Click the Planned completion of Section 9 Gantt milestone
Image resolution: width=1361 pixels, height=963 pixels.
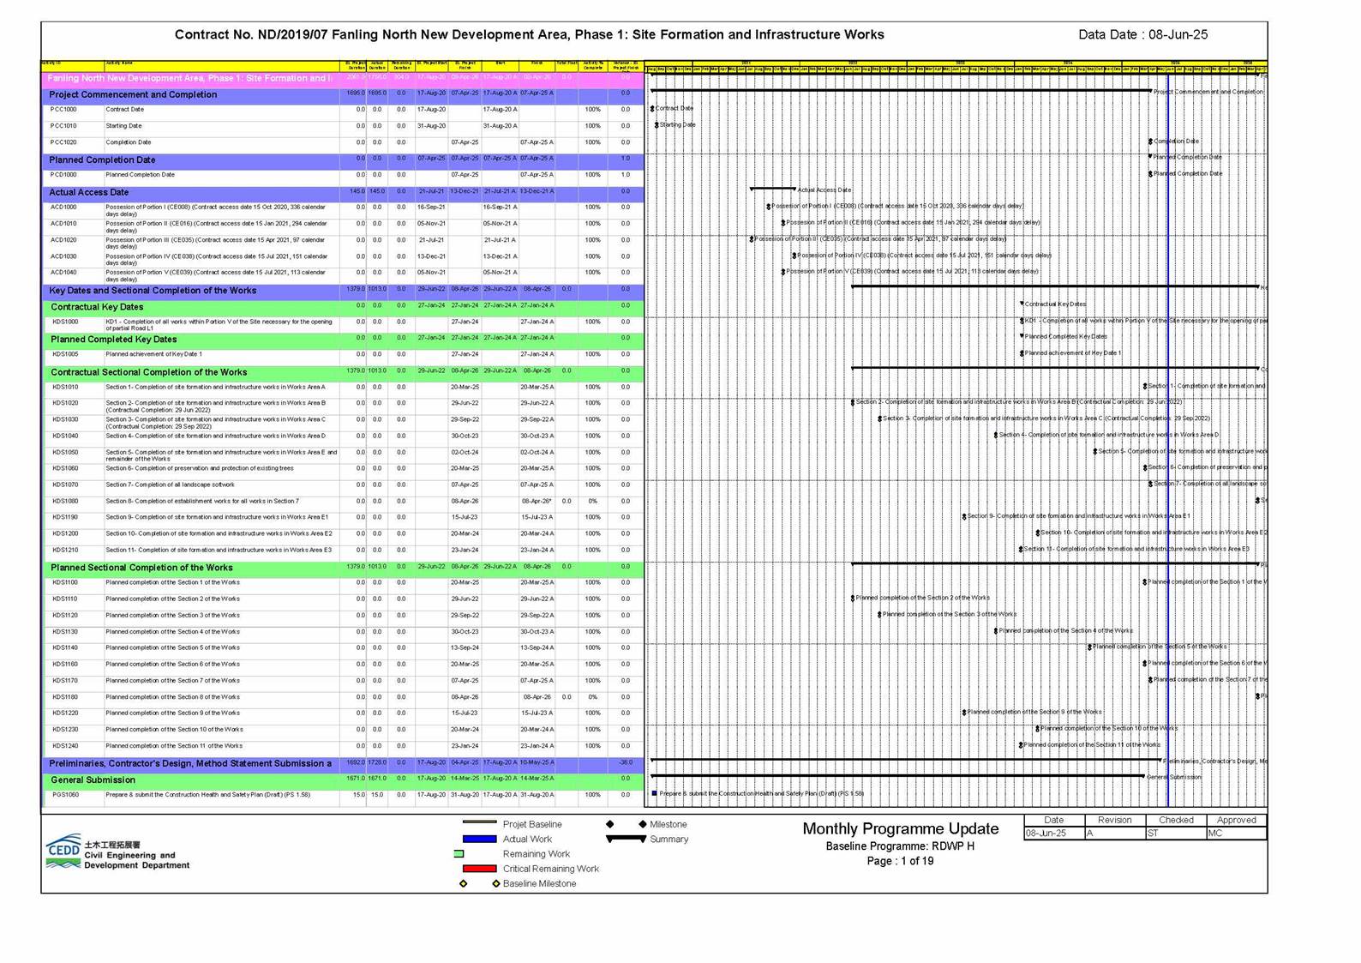pyautogui.click(x=964, y=712)
